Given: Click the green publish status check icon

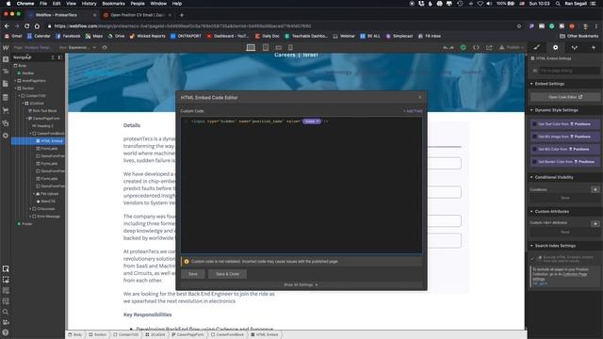Looking at the screenshot, I should point(464,47).
